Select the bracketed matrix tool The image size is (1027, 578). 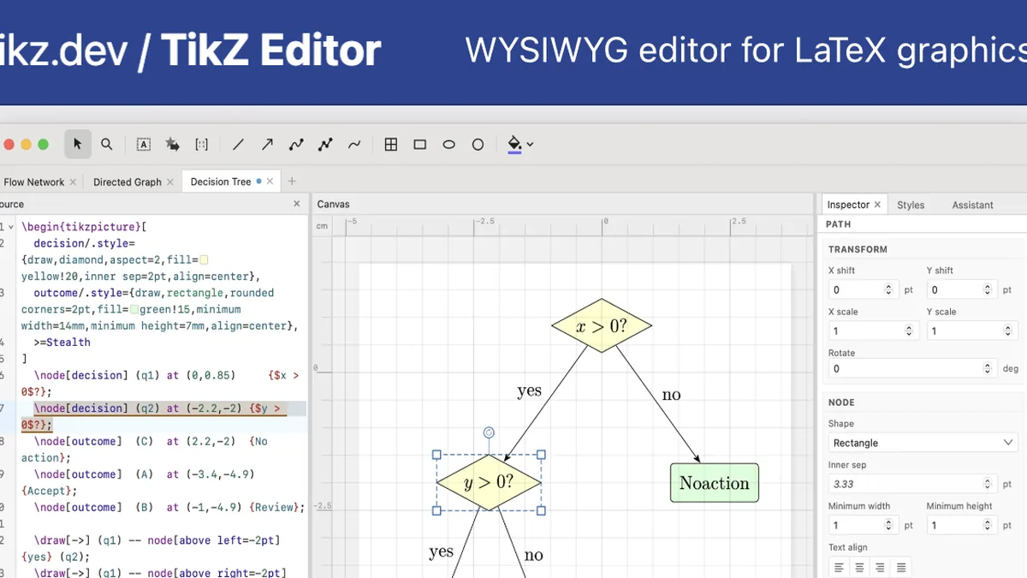tap(202, 145)
